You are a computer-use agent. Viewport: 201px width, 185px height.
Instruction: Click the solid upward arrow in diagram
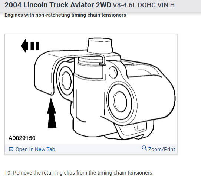click(52, 113)
